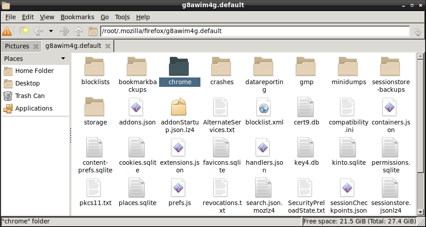
Task: Select the pkcs11.txt file
Action: tap(95, 192)
